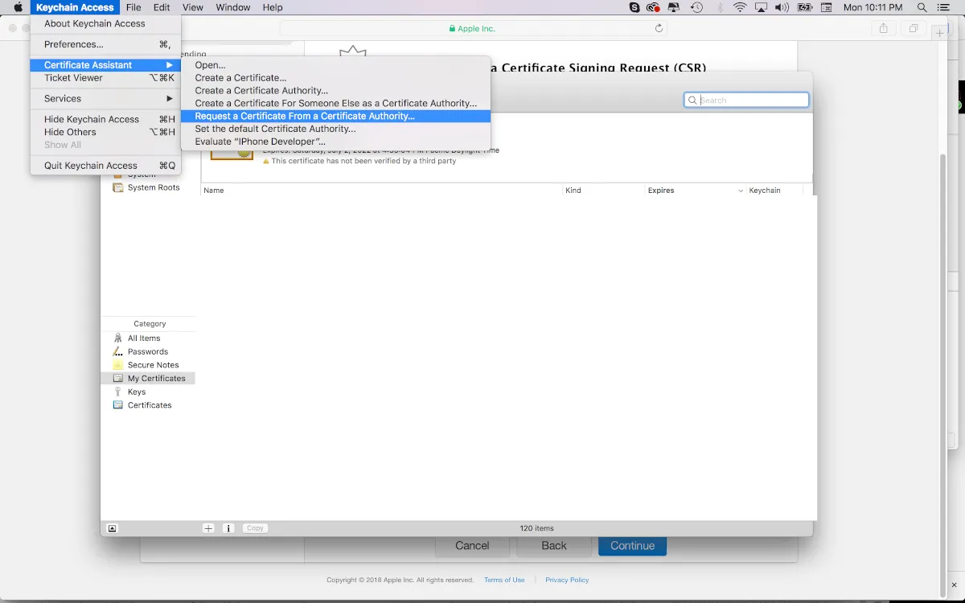Viewport: 965px width, 603px height.
Task: Click the volume icon in menu bar
Action: (782, 7)
